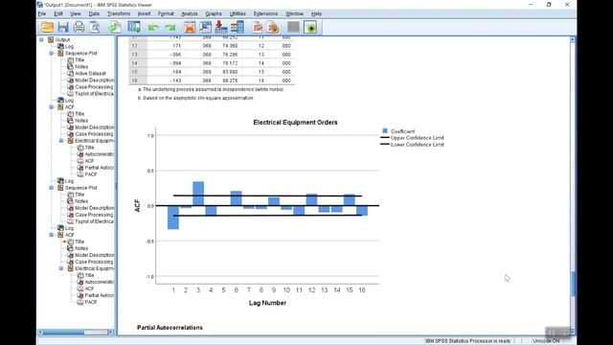Image resolution: width=613 pixels, height=345 pixels.
Task: Click the outline scrollbar right arrow
Action: (111, 333)
